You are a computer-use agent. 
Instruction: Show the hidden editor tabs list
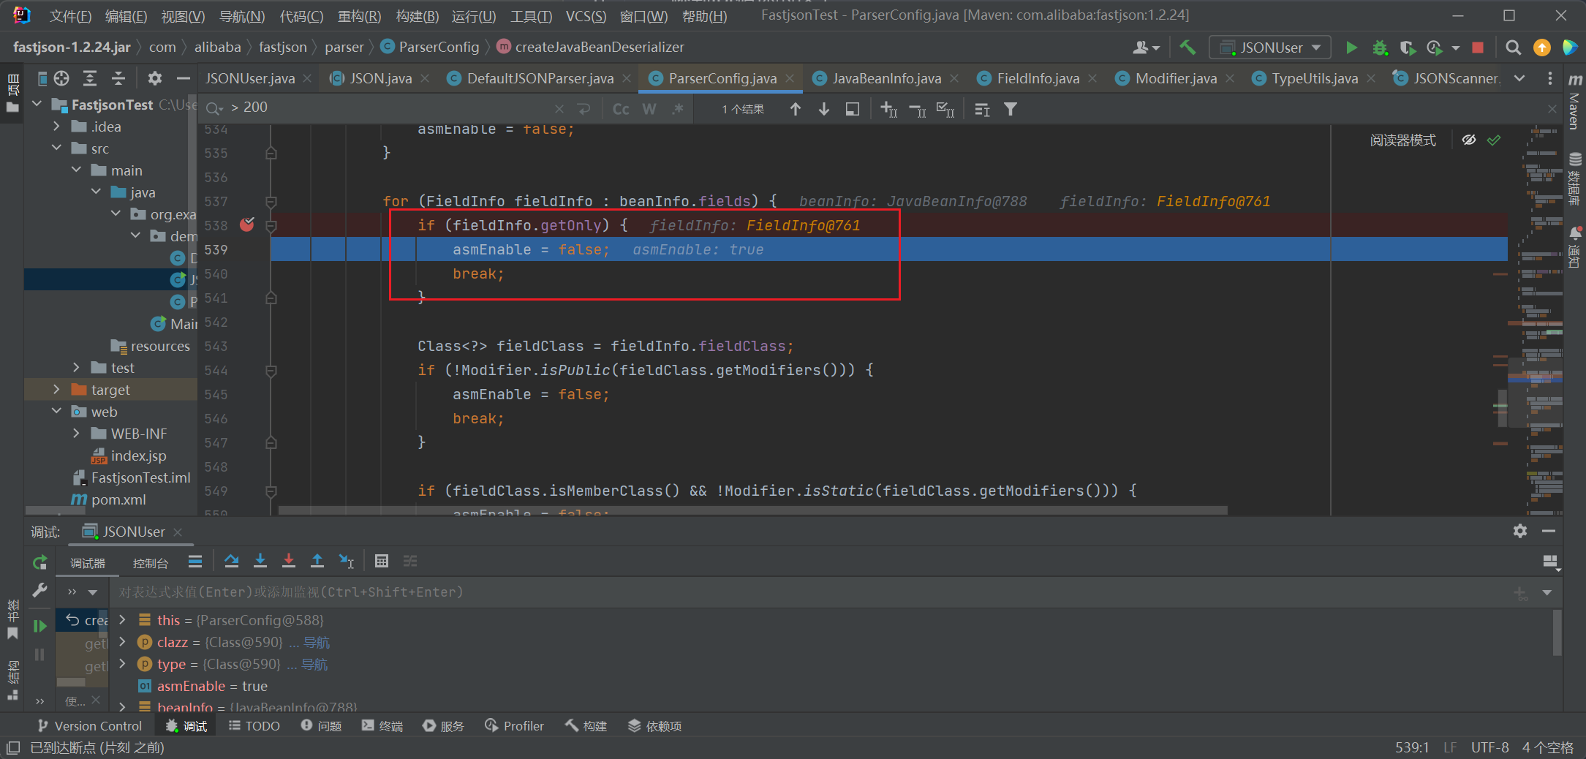tap(1519, 78)
